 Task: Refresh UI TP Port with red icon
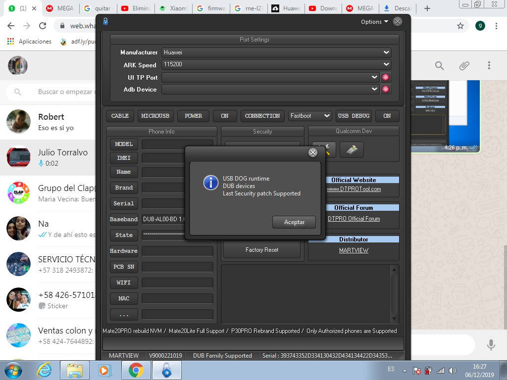coord(385,77)
